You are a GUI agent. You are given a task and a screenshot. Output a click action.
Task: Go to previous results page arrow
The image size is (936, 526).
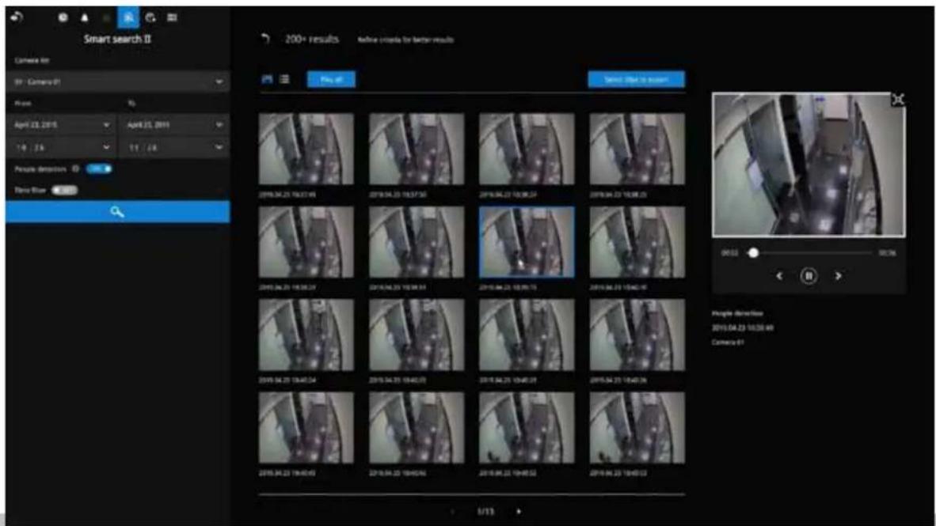452,511
